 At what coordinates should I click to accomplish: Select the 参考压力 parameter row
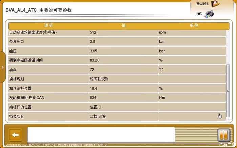tap(48, 42)
